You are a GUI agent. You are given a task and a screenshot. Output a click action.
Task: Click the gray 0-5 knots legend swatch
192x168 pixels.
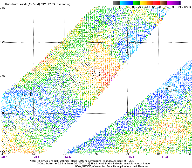pos(116,3)
